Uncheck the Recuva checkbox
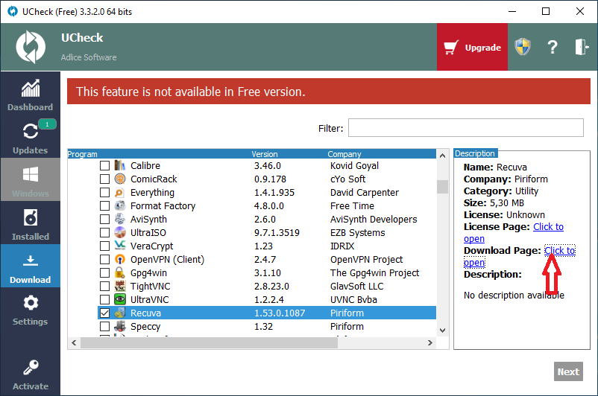The width and height of the screenshot is (598, 396). point(104,313)
